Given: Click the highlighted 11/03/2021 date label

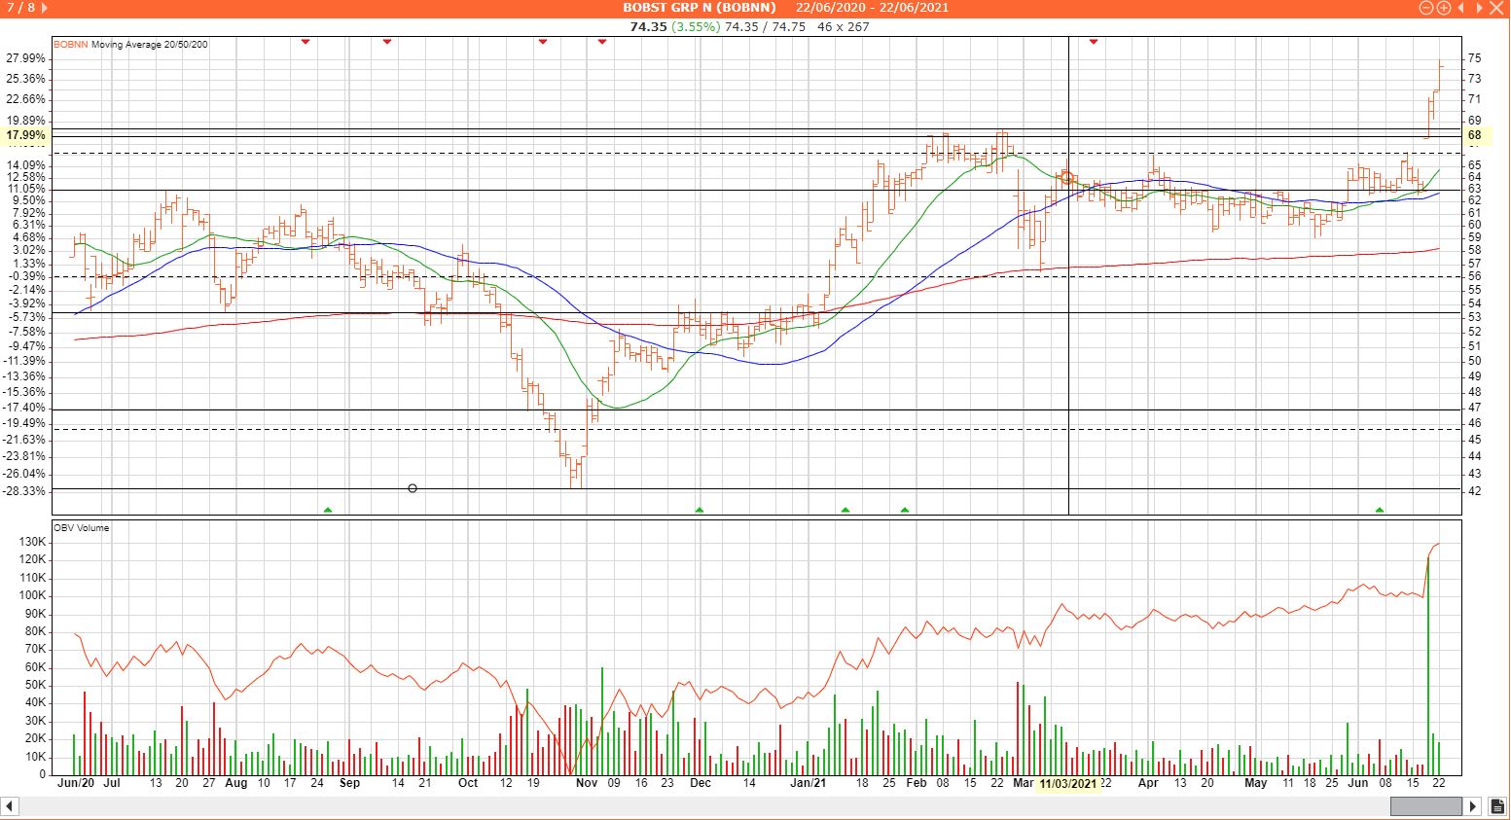Looking at the screenshot, I should point(1068,783).
